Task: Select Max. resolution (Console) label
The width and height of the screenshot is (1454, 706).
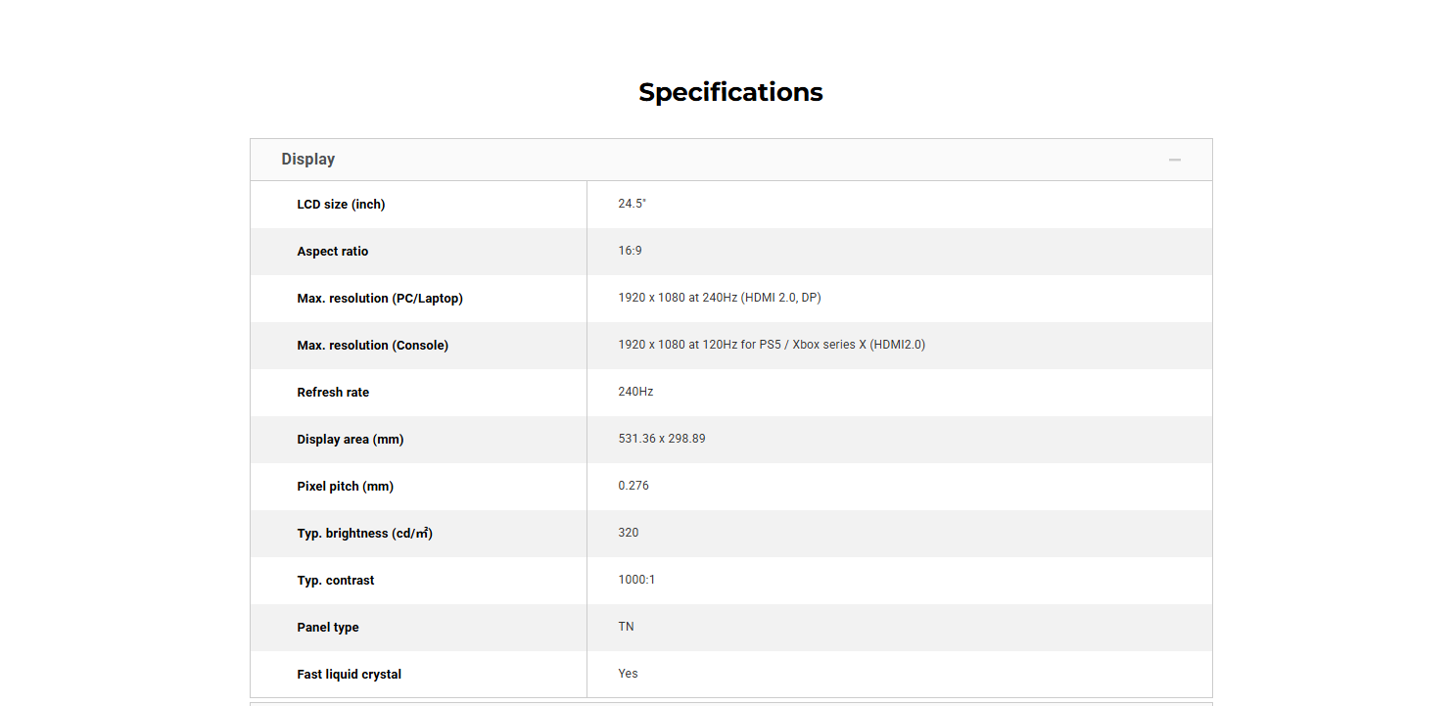Action: (372, 346)
